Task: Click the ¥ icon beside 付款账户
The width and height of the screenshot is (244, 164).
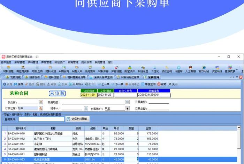Action: (128, 108)
